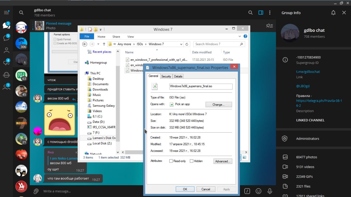Click the search icon above the chat list
The width and height of the screenshot is (351, 197).
21,13
